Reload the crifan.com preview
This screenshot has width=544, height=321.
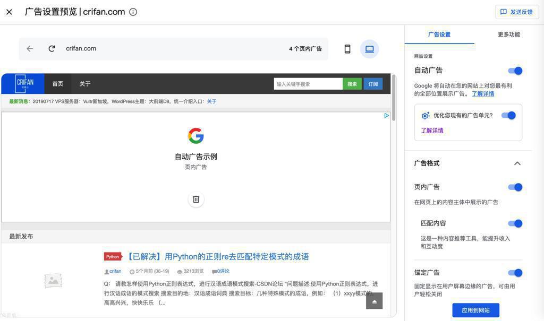(52, 49)
